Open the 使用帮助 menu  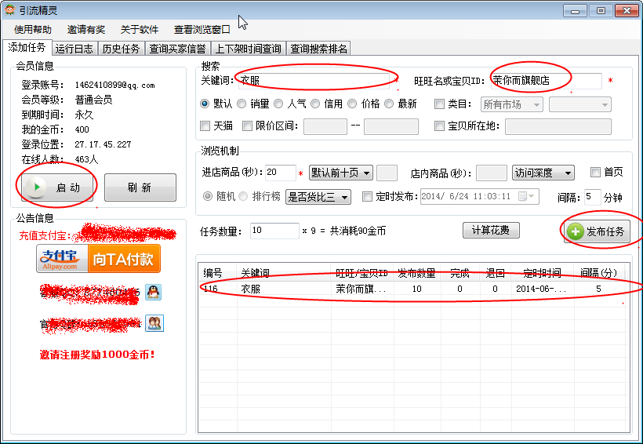[x=33, y=30]
